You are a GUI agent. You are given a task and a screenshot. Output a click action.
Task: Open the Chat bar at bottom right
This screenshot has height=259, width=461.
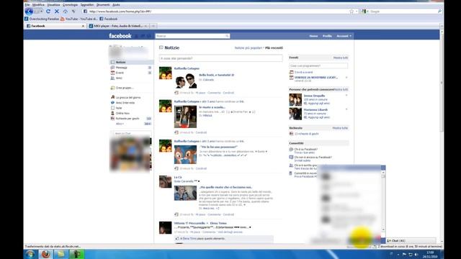[x=411, y=240]
